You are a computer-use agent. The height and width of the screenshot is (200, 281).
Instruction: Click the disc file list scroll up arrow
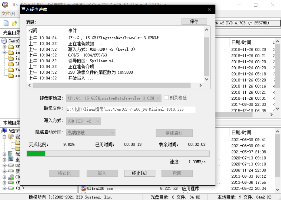278,41
